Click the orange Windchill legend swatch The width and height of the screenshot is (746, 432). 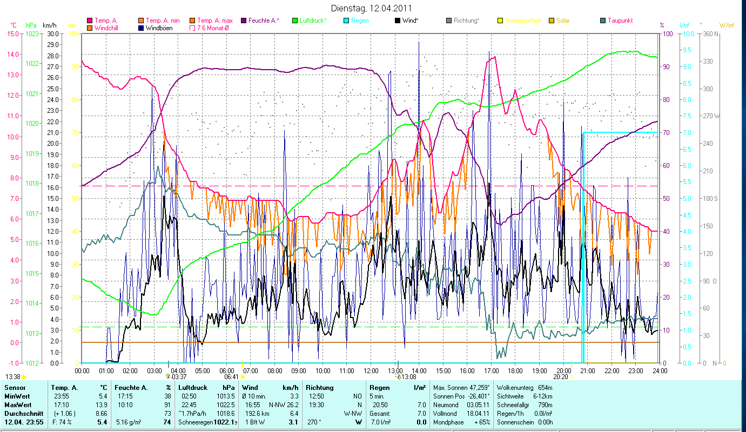(90, 28)
